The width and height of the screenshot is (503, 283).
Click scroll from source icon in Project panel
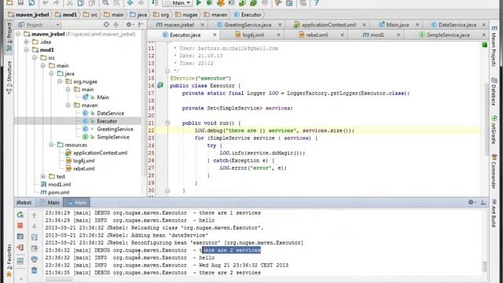pyautogui.click(x=106, y=24)
